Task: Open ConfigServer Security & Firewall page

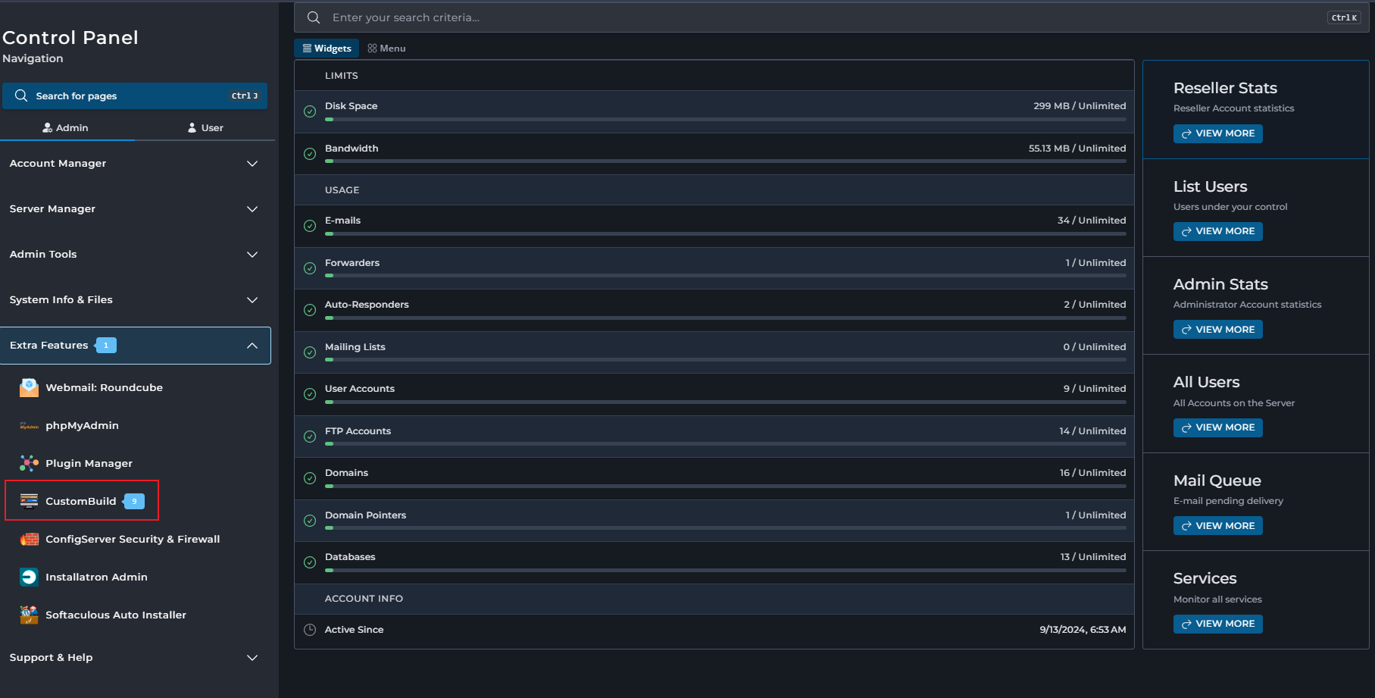Action: coord(133,539)
